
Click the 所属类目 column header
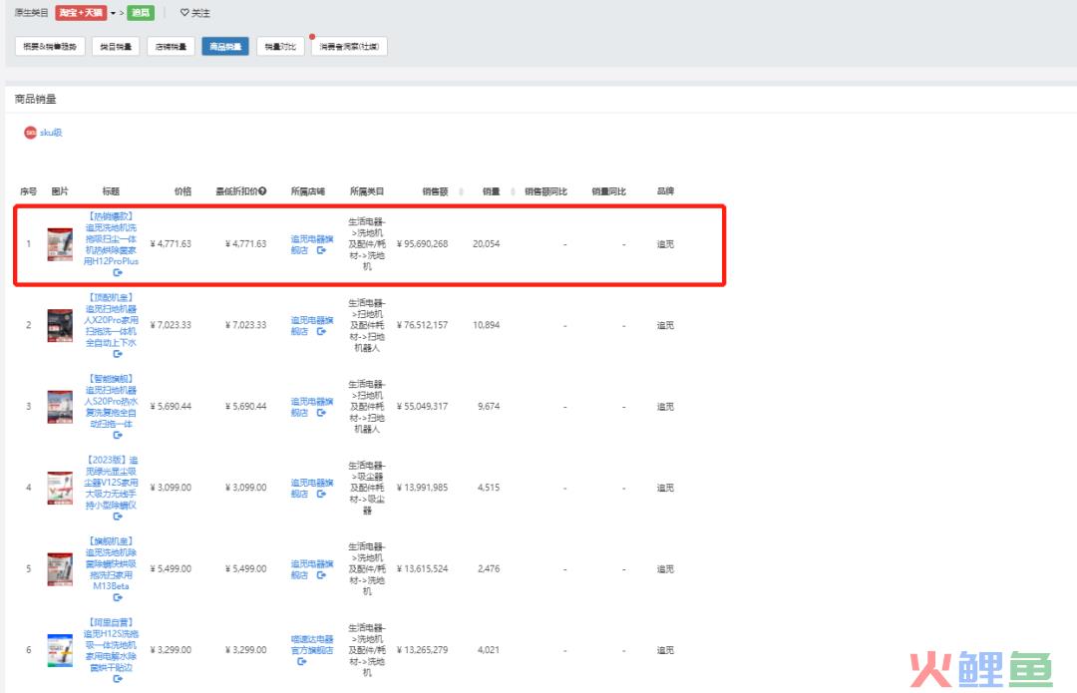[367, 191]
